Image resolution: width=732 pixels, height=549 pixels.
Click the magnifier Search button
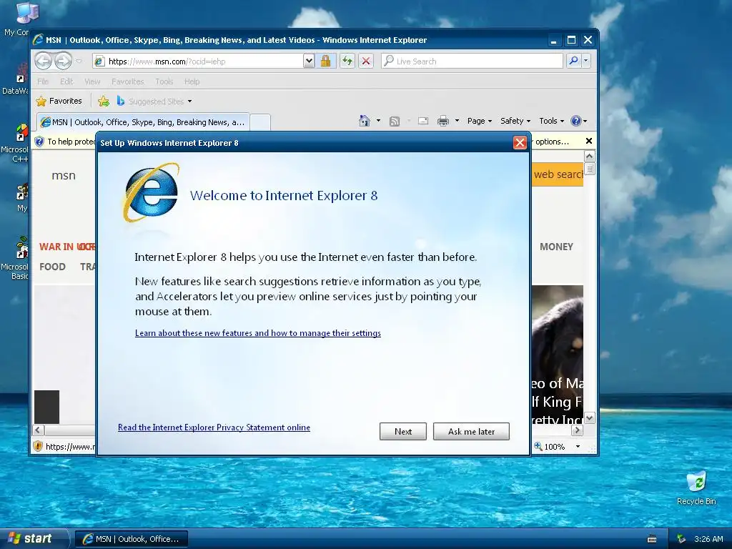(x=574, y=61)
